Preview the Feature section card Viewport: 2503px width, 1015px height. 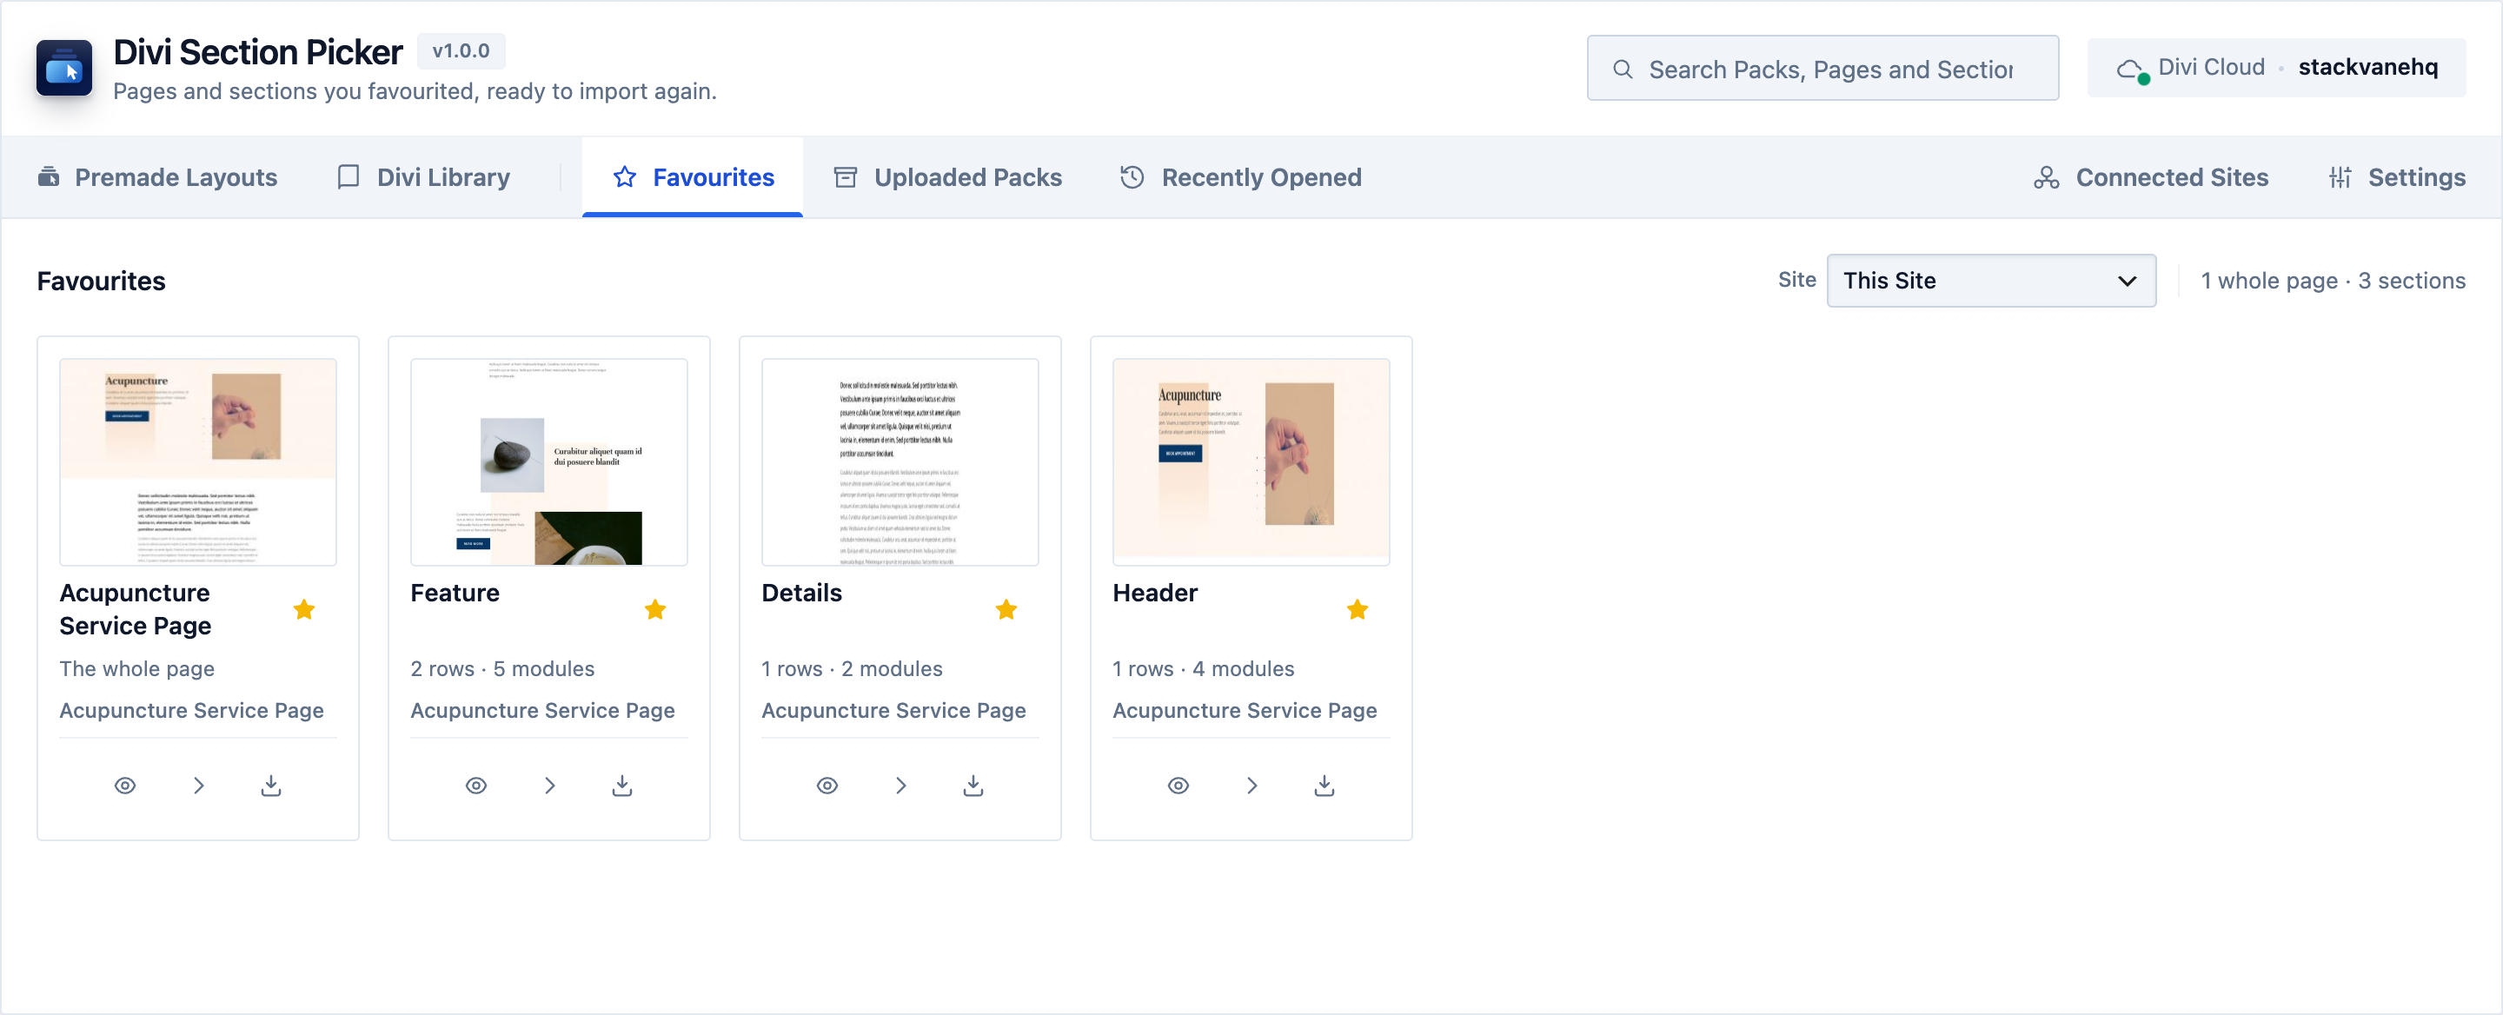point(476,785)
